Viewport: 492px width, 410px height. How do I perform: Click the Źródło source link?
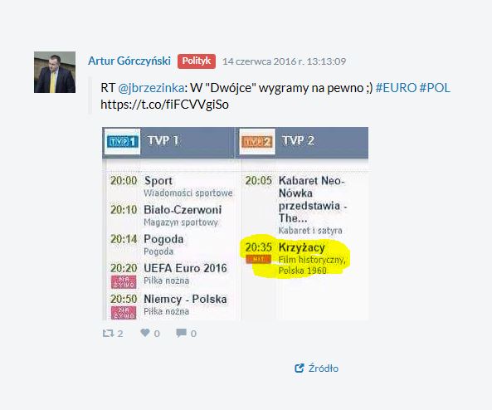coord(324,368)
